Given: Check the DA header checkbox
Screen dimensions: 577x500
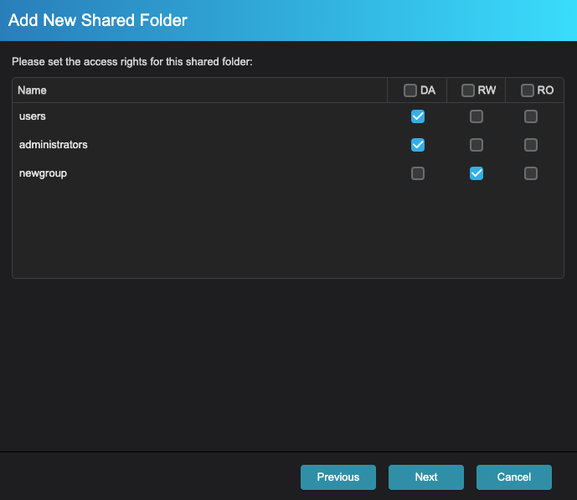Looking at the screenshot, I should point(410,90).
